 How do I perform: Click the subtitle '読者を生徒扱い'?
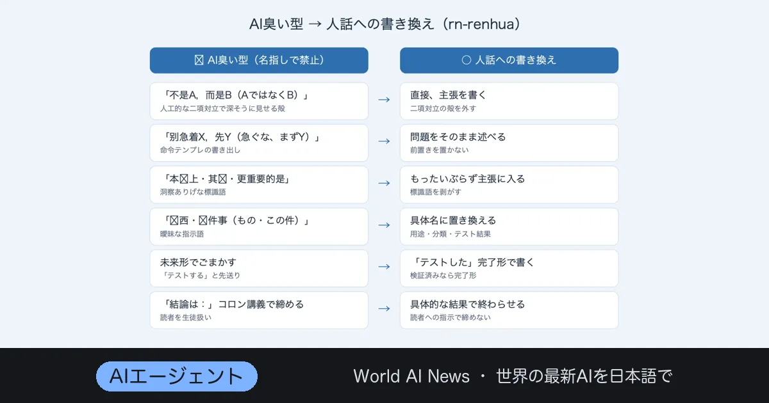[186, 317]
